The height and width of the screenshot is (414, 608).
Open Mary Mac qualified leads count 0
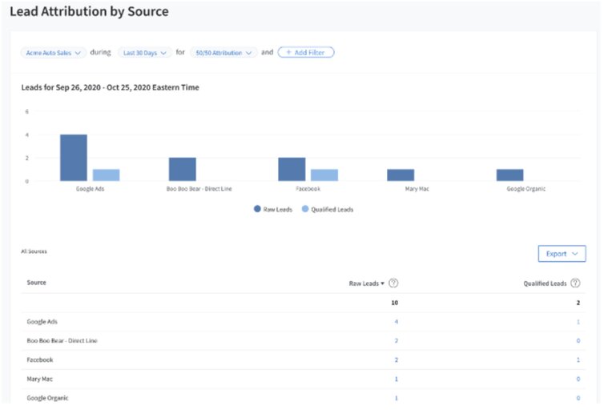click(578, 379)
